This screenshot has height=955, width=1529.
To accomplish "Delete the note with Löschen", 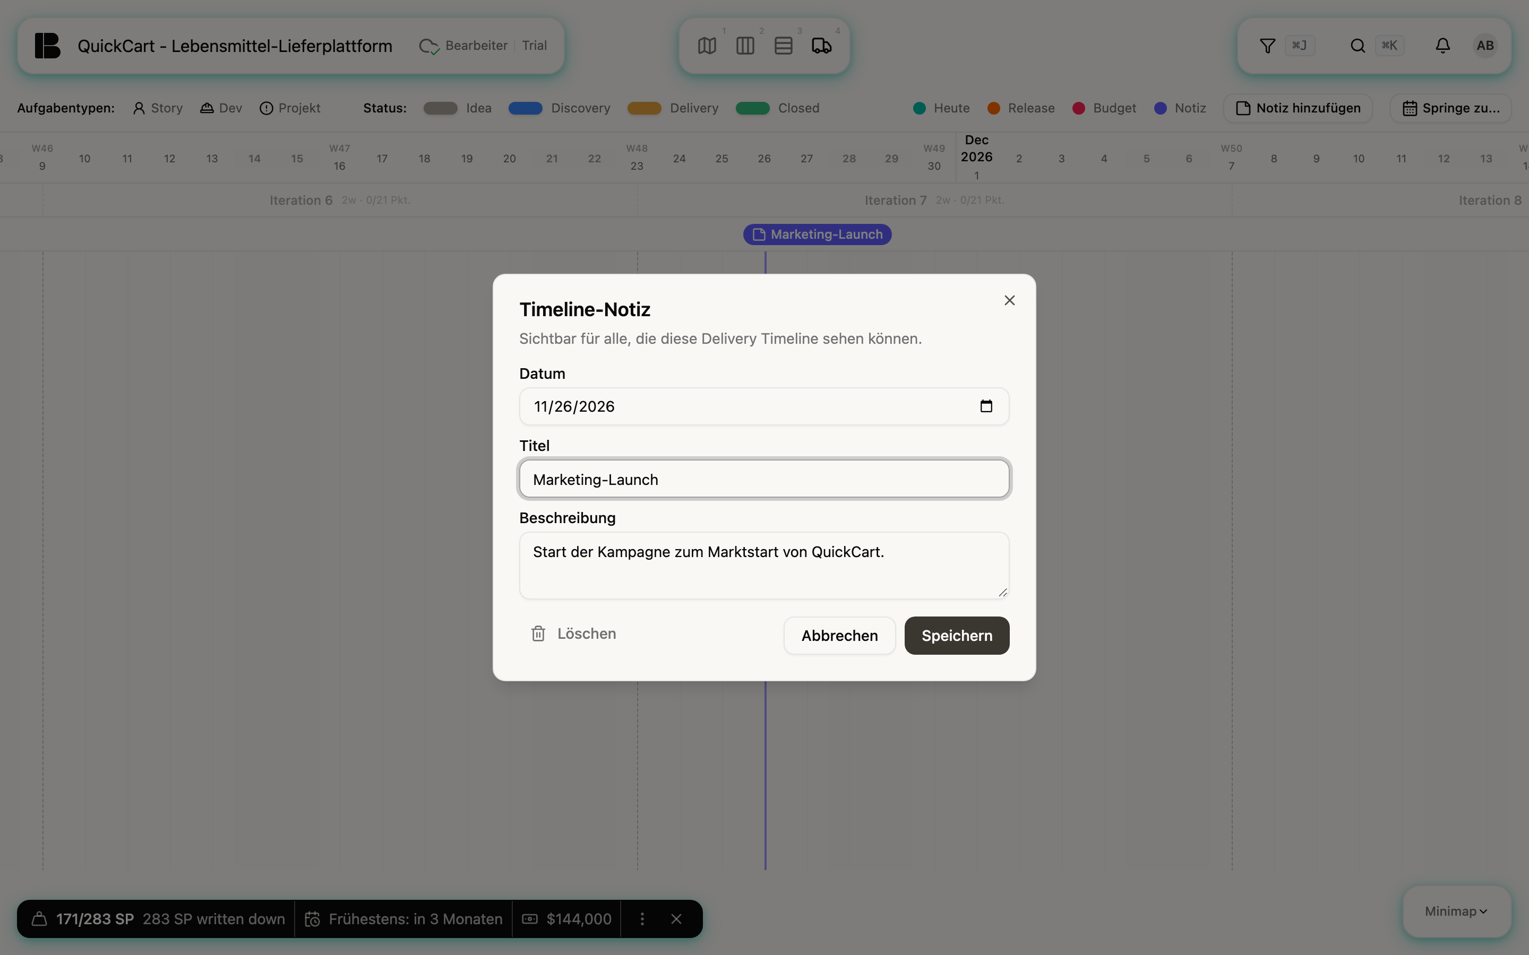I will point(573,633).
